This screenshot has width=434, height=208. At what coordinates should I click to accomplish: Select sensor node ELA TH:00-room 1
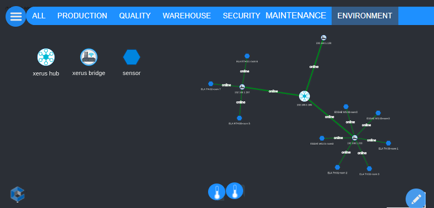point(388,143)
